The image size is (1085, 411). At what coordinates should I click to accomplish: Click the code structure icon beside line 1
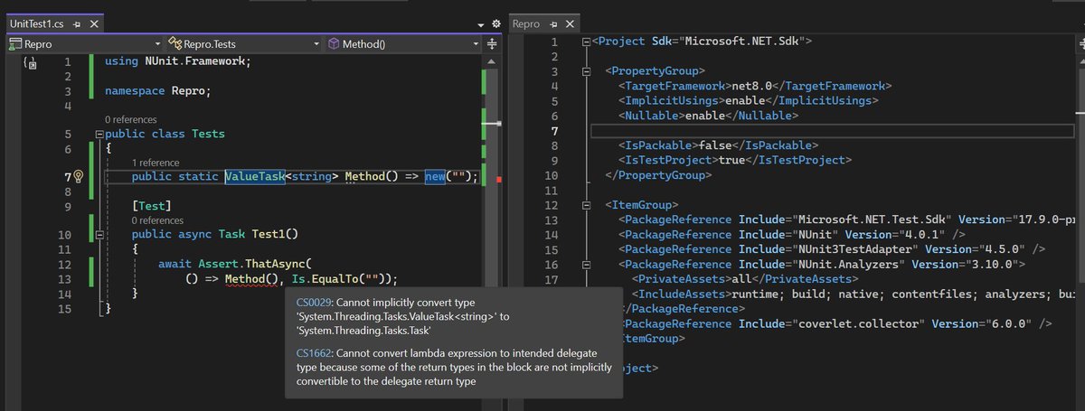pyautogui.click(x=29, y=63)
